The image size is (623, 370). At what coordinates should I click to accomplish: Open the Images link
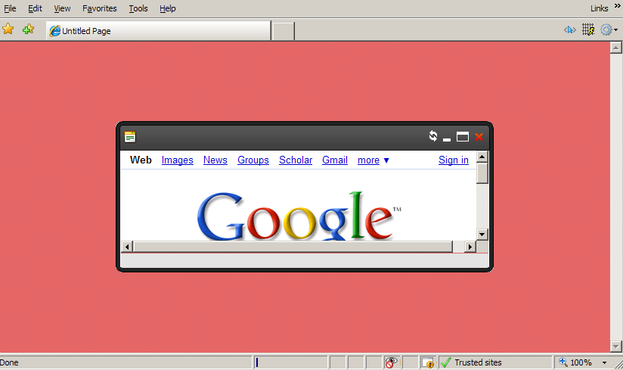177,160
